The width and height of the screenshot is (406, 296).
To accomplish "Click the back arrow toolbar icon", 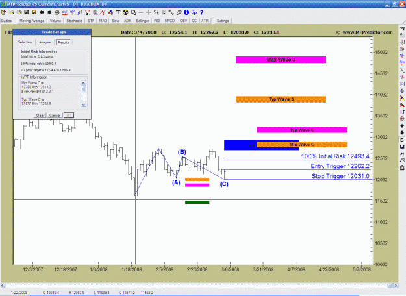I will [x=42, y=12].
